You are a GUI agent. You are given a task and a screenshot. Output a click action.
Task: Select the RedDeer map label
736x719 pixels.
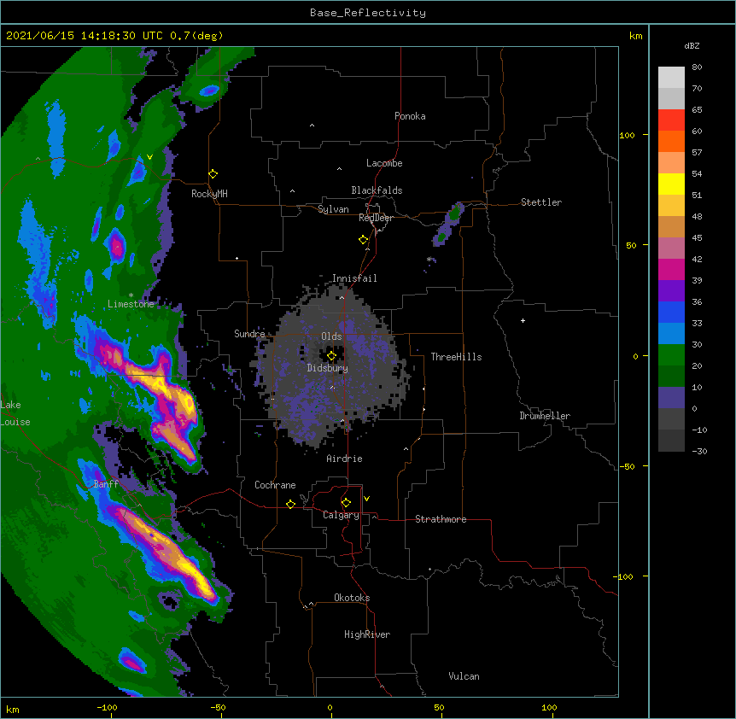point(376,218)
